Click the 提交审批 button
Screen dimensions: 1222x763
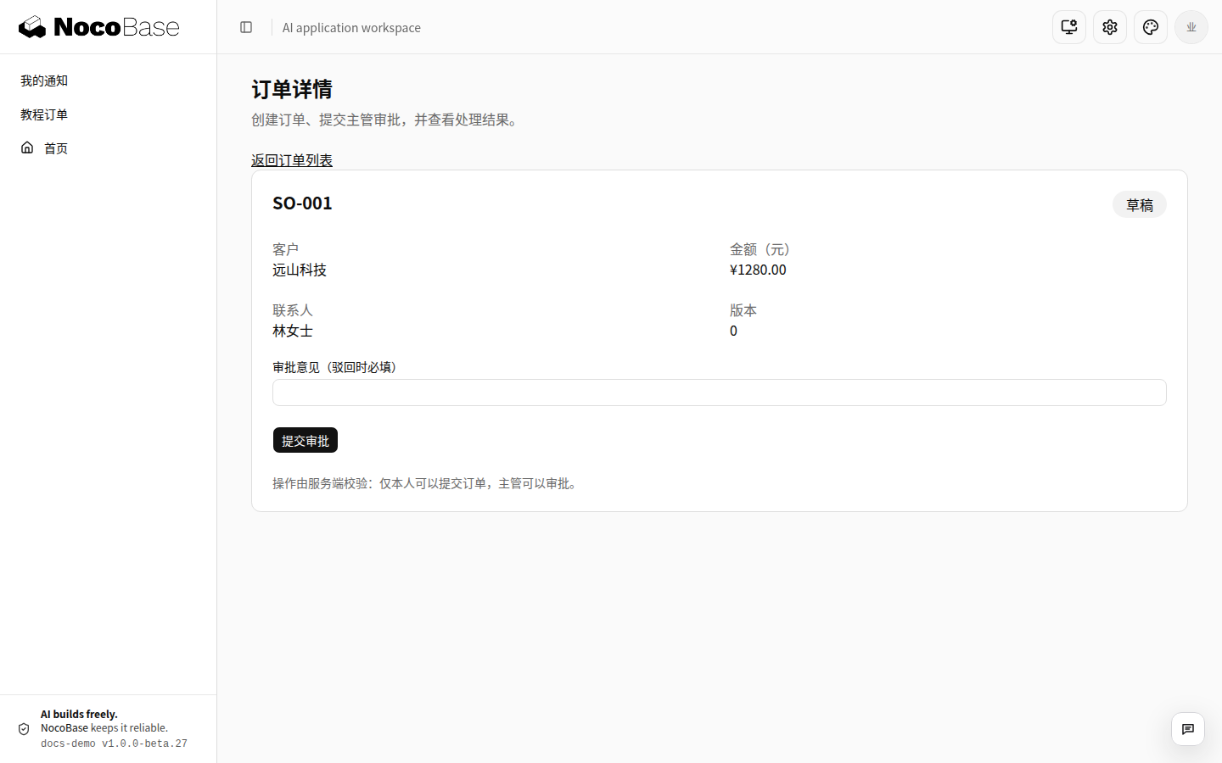pos(305,441)
